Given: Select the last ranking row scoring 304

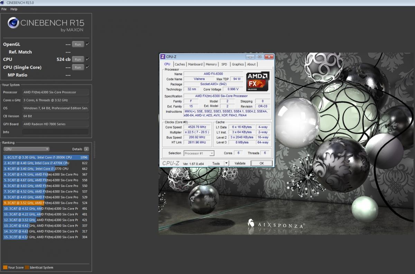Looking at the screenshot, I should click(46, 237).
